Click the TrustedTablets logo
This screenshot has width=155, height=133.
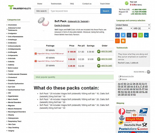[x=20, y=8]
